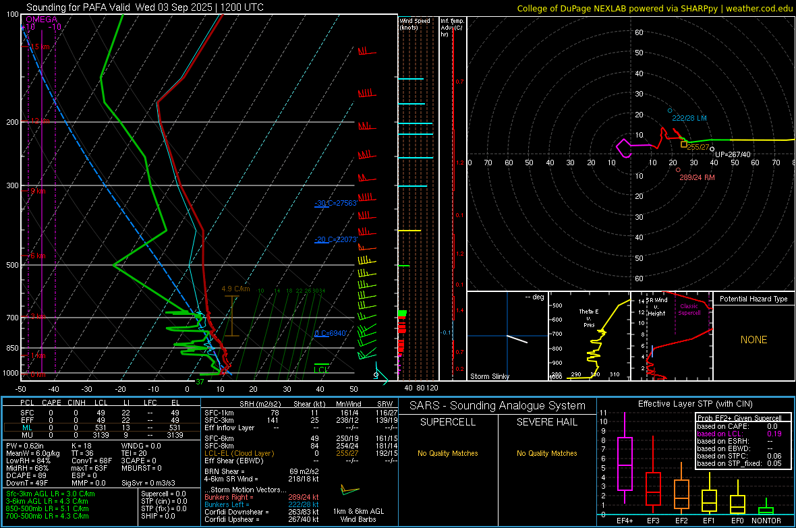Click the Bunkers left-mover circle on hodograph

click(670, 110)
